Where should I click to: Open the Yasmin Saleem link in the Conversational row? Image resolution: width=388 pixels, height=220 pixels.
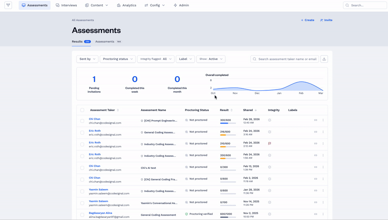[x=98, y=201]
